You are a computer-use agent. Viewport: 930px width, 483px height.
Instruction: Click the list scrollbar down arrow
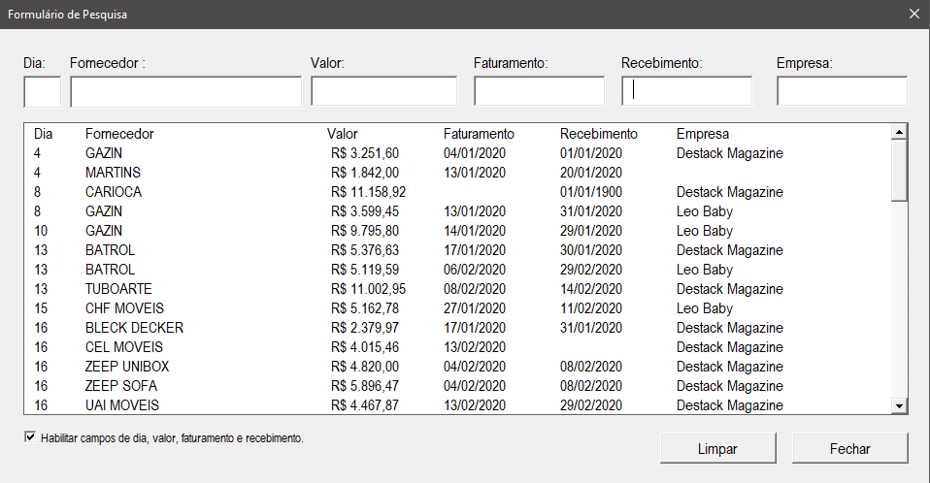pos(899,406)
